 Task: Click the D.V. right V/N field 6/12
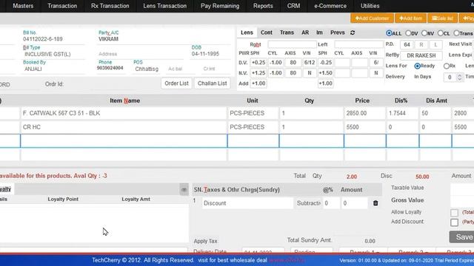(x=310, y=63)
